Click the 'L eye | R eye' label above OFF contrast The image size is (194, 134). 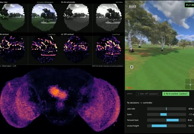pos(116,34)
